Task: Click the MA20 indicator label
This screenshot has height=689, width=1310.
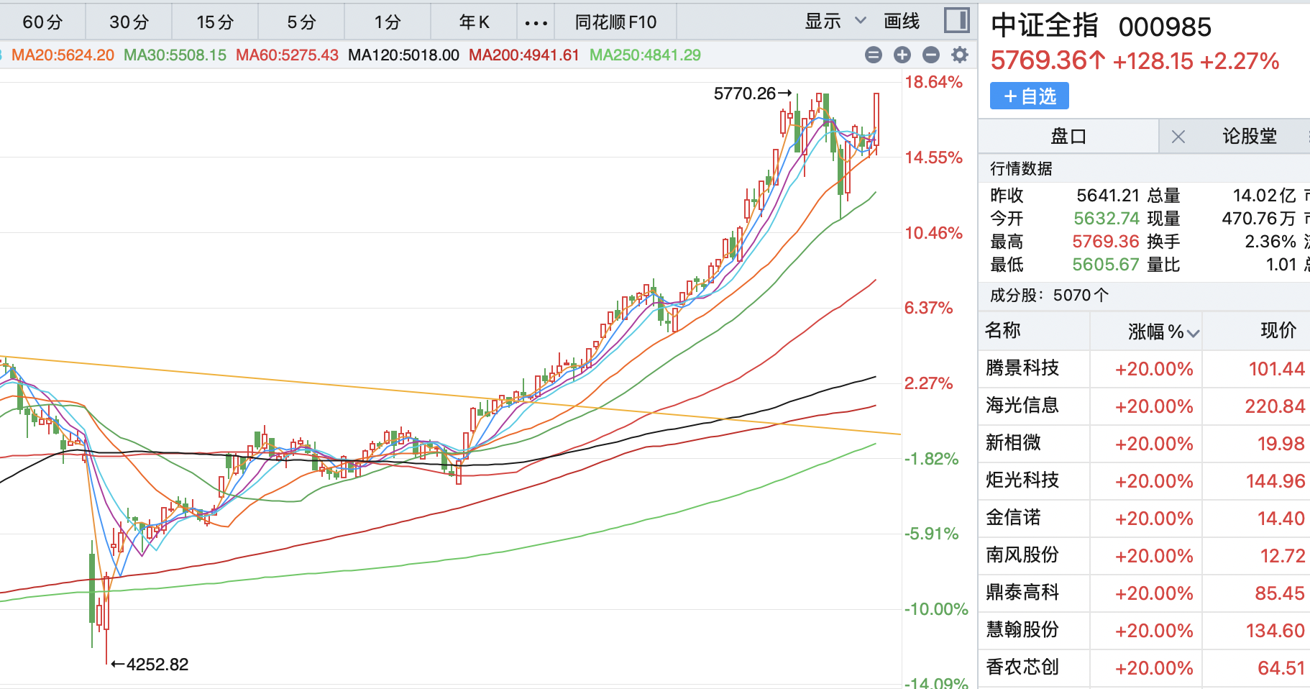Action: 63,55
